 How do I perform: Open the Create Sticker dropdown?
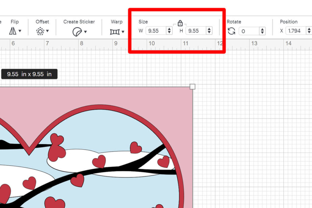click(x=85, y=31)
